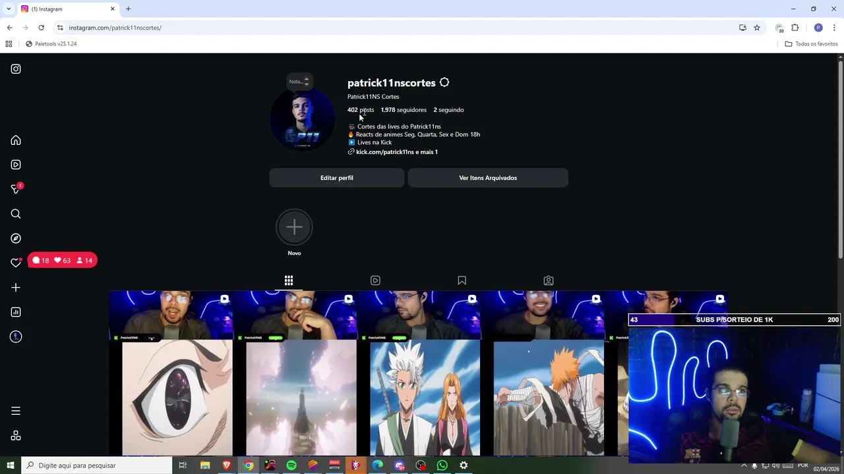Open profile via sidebar avatar
The height and width of the screenshot is (474, 844).
16,337
